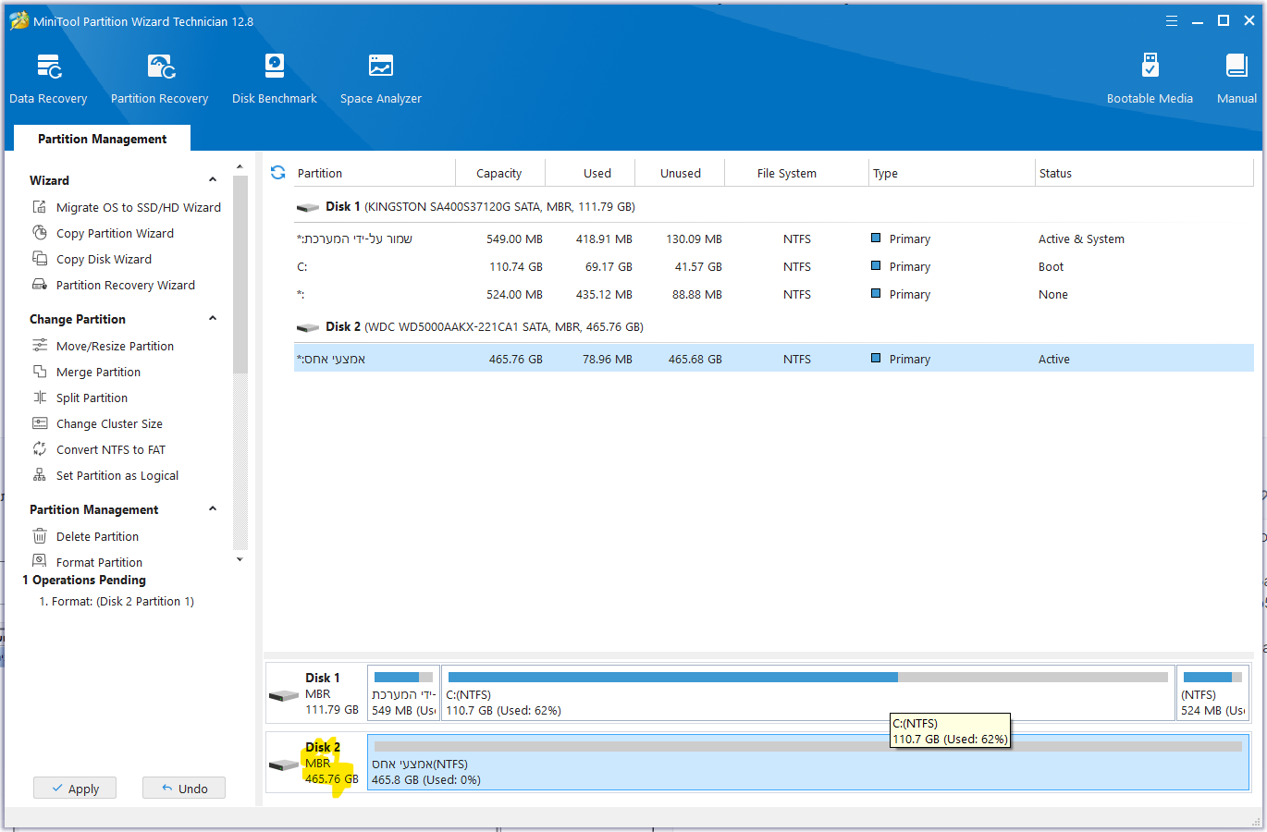Select the 524.00 MB partition row
Screen dimensions: 1267x832
[x=773, y=294]
